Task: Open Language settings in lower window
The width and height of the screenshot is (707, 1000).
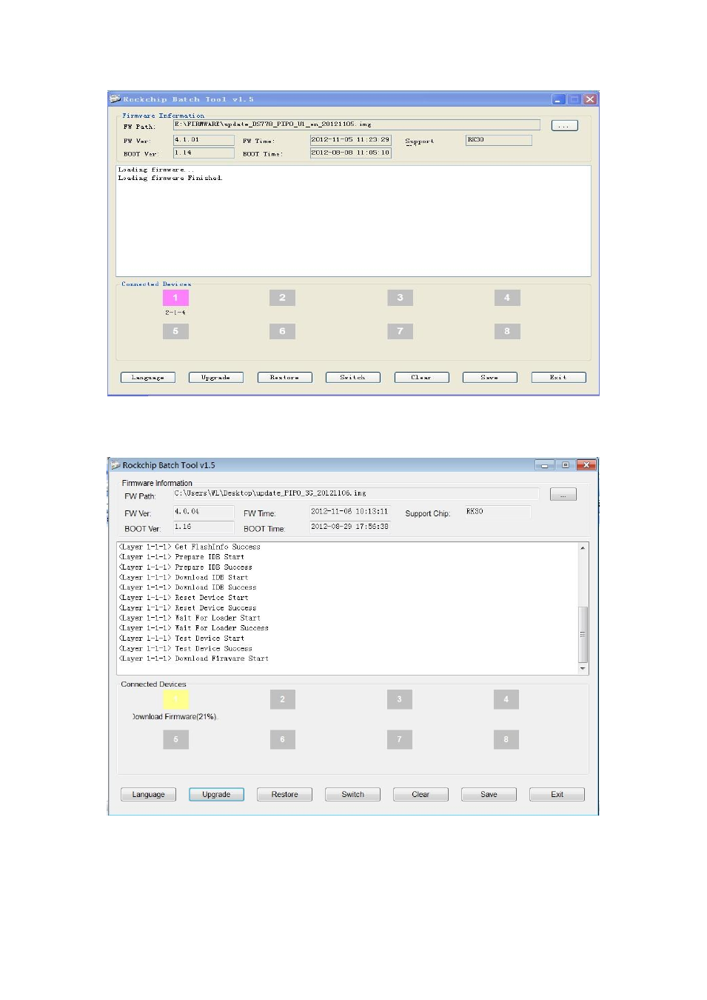Action: tap(148, 794)
